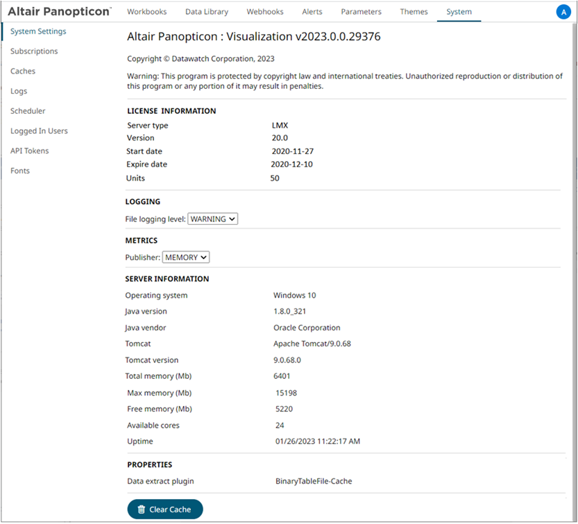
Task: Click the Clear Cache button
Action: pyautogui.click(x=164, y=509)
